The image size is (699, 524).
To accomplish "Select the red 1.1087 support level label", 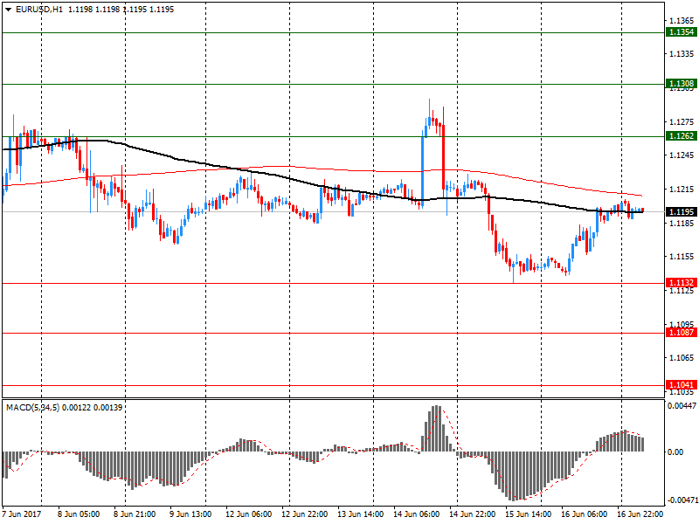I will click(682, 333).
